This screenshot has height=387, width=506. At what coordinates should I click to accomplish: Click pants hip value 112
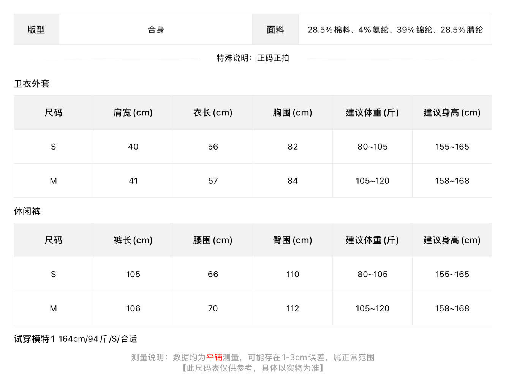[293, 308]
